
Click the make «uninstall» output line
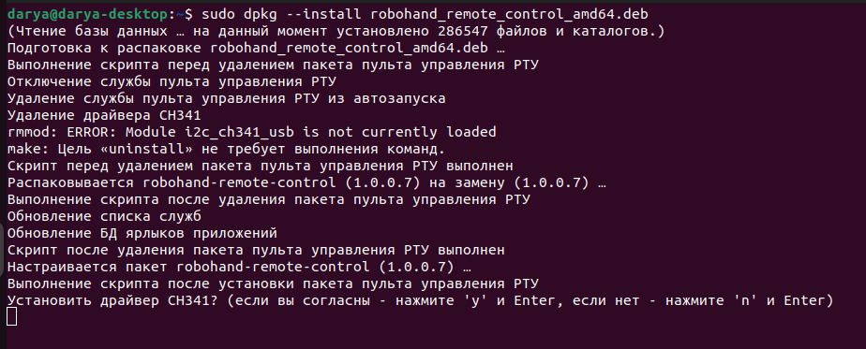[x=227, y=150]
